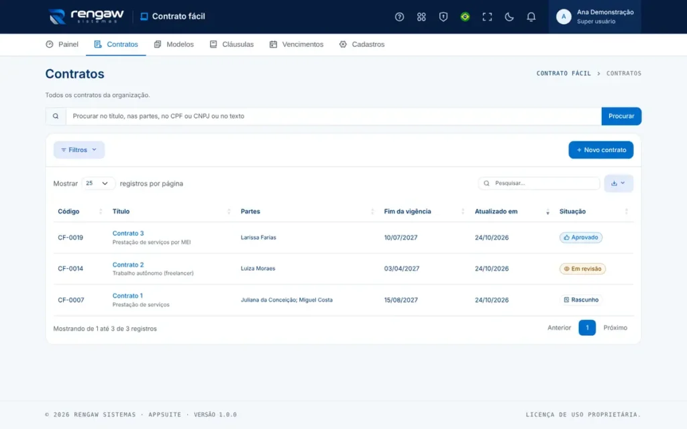Sort table by Código column
This screenshot has height=429, width=687.
pos(80,211)
